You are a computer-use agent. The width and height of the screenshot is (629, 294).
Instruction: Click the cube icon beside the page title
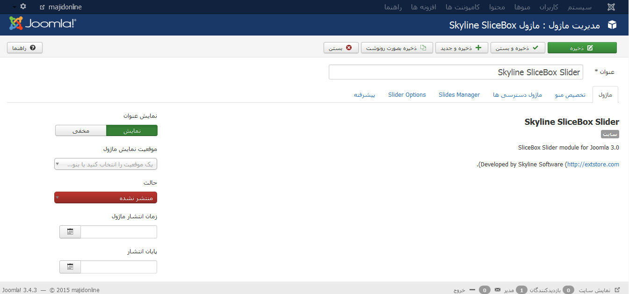(x=612, y=25)
